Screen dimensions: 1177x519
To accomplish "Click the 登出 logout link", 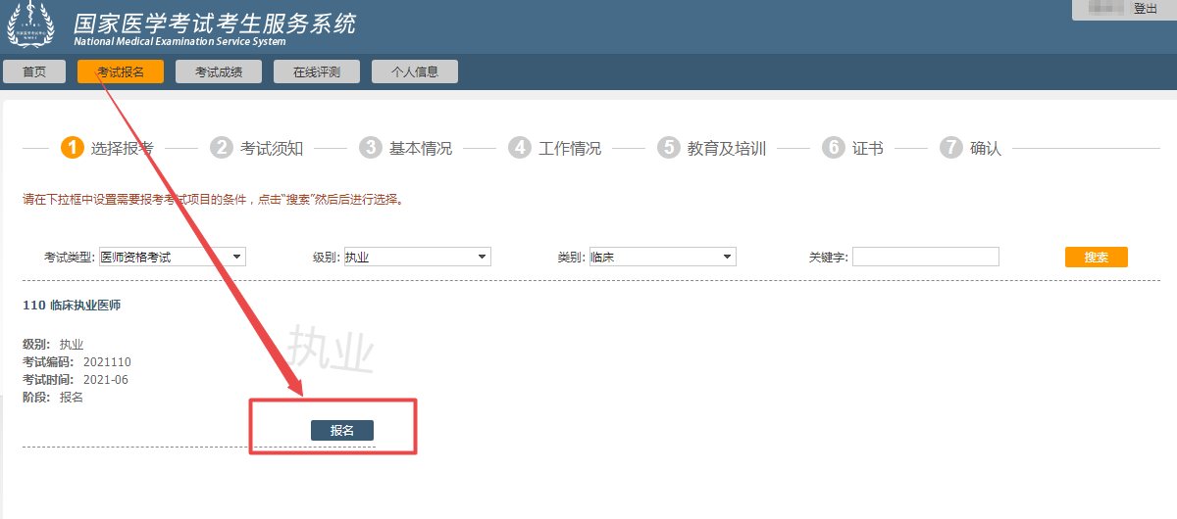I will pos(1145,9).
